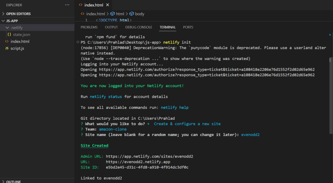Screen dimensions: 333x183
Task: Click 'Git directory located in C:\Users\Prahlad' line
Action: [x=127, y=118]
